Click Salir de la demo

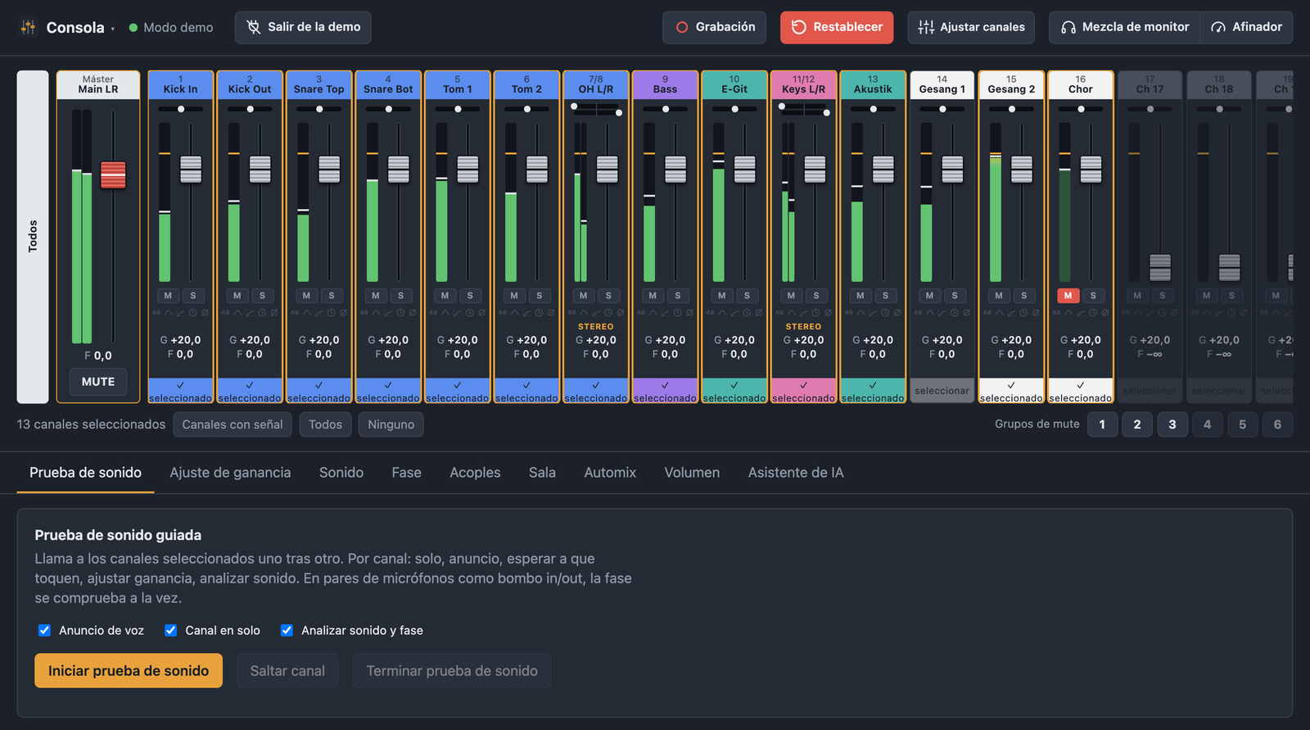[303, 27]
